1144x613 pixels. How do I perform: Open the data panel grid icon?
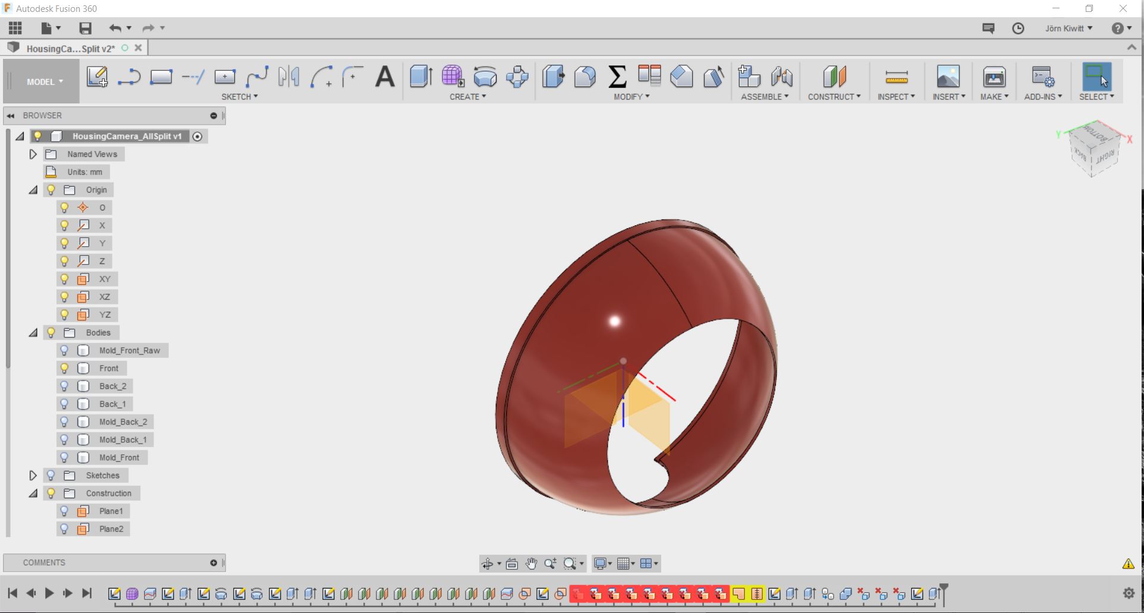pos(15,28)
